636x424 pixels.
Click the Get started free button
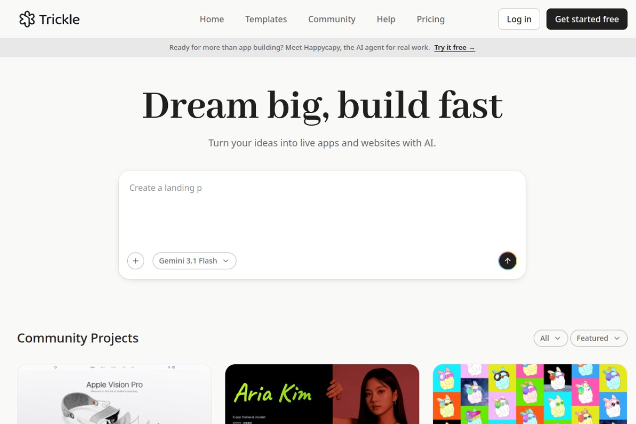point(587,19)
